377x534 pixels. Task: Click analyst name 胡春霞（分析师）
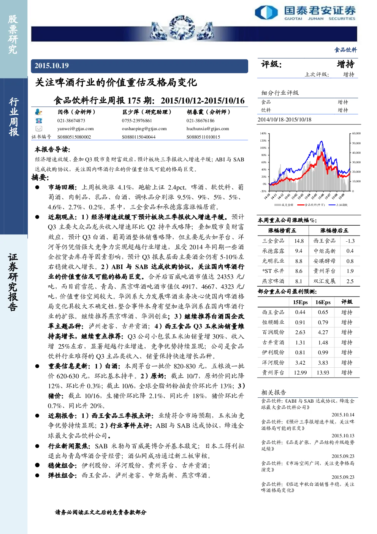(x=208, y=112)
